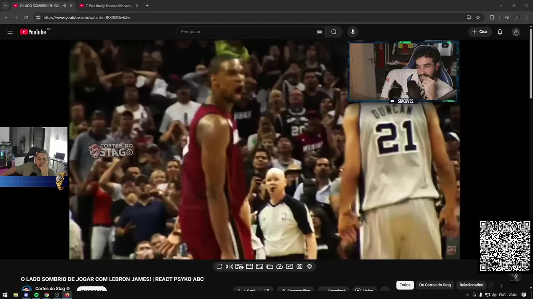Open a new browser tab

(147, 6)
